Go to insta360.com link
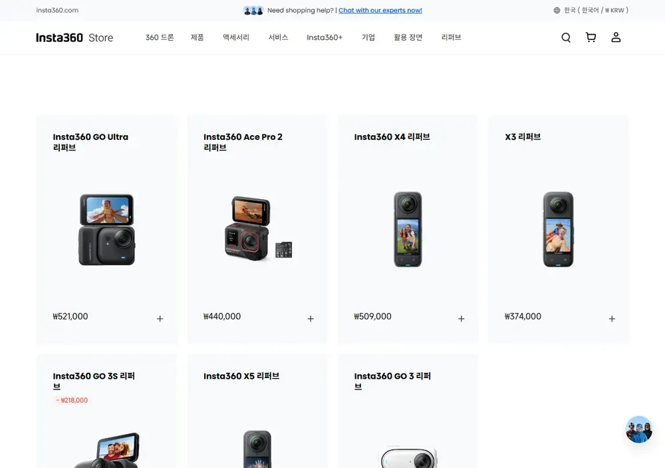The image size is (665, 468). click(x=57, y=10)
